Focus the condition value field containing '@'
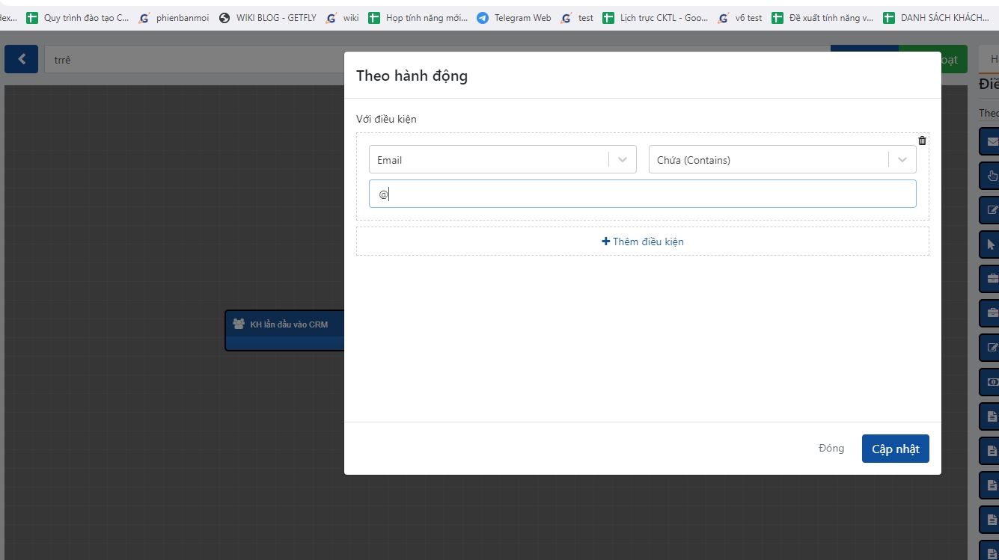 tap(642, 194)
